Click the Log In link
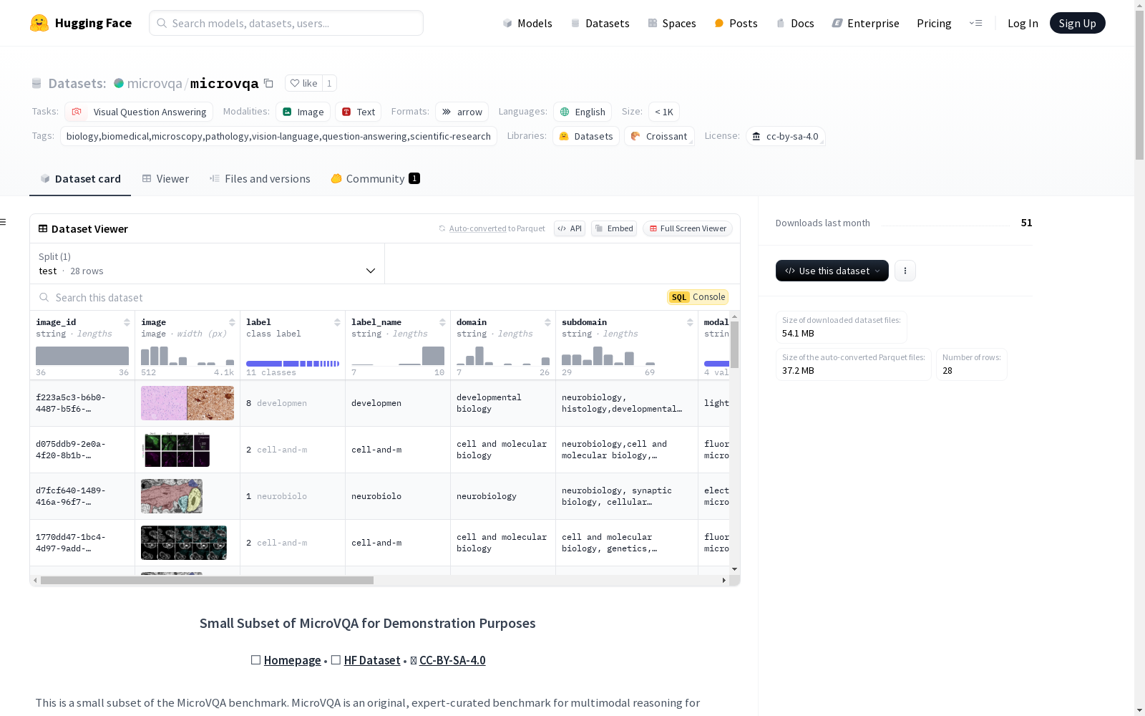Viewport: 1145px width, 716px height. point(1023,23)
